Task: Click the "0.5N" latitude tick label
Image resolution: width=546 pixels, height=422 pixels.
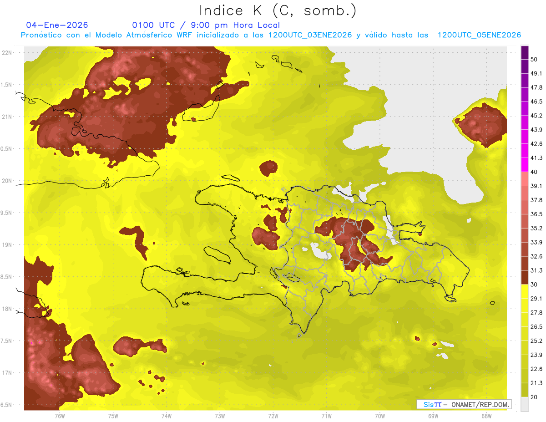Action: (7, 149)
